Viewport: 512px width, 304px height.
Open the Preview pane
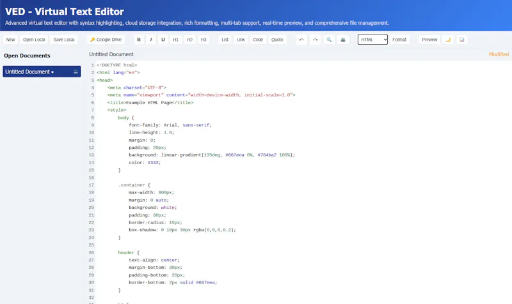click(x=429, y=40)
